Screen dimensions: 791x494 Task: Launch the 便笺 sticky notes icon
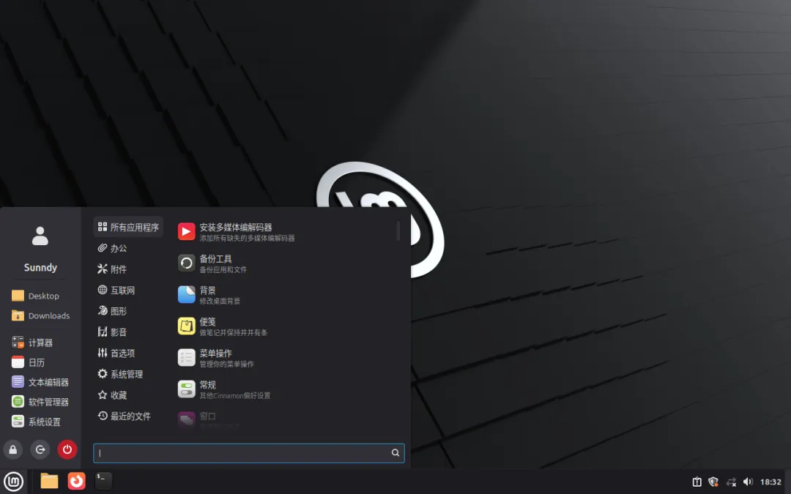coord(186,326)
